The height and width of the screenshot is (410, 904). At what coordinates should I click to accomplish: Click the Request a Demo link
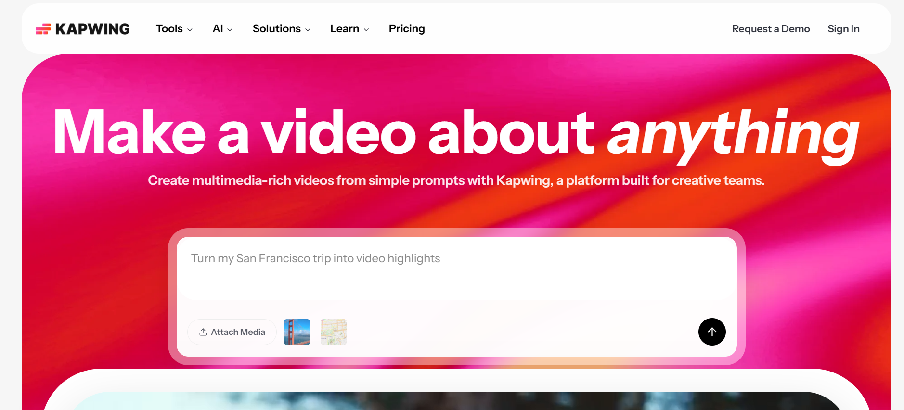pyautogui.click(x=771, y=29)
